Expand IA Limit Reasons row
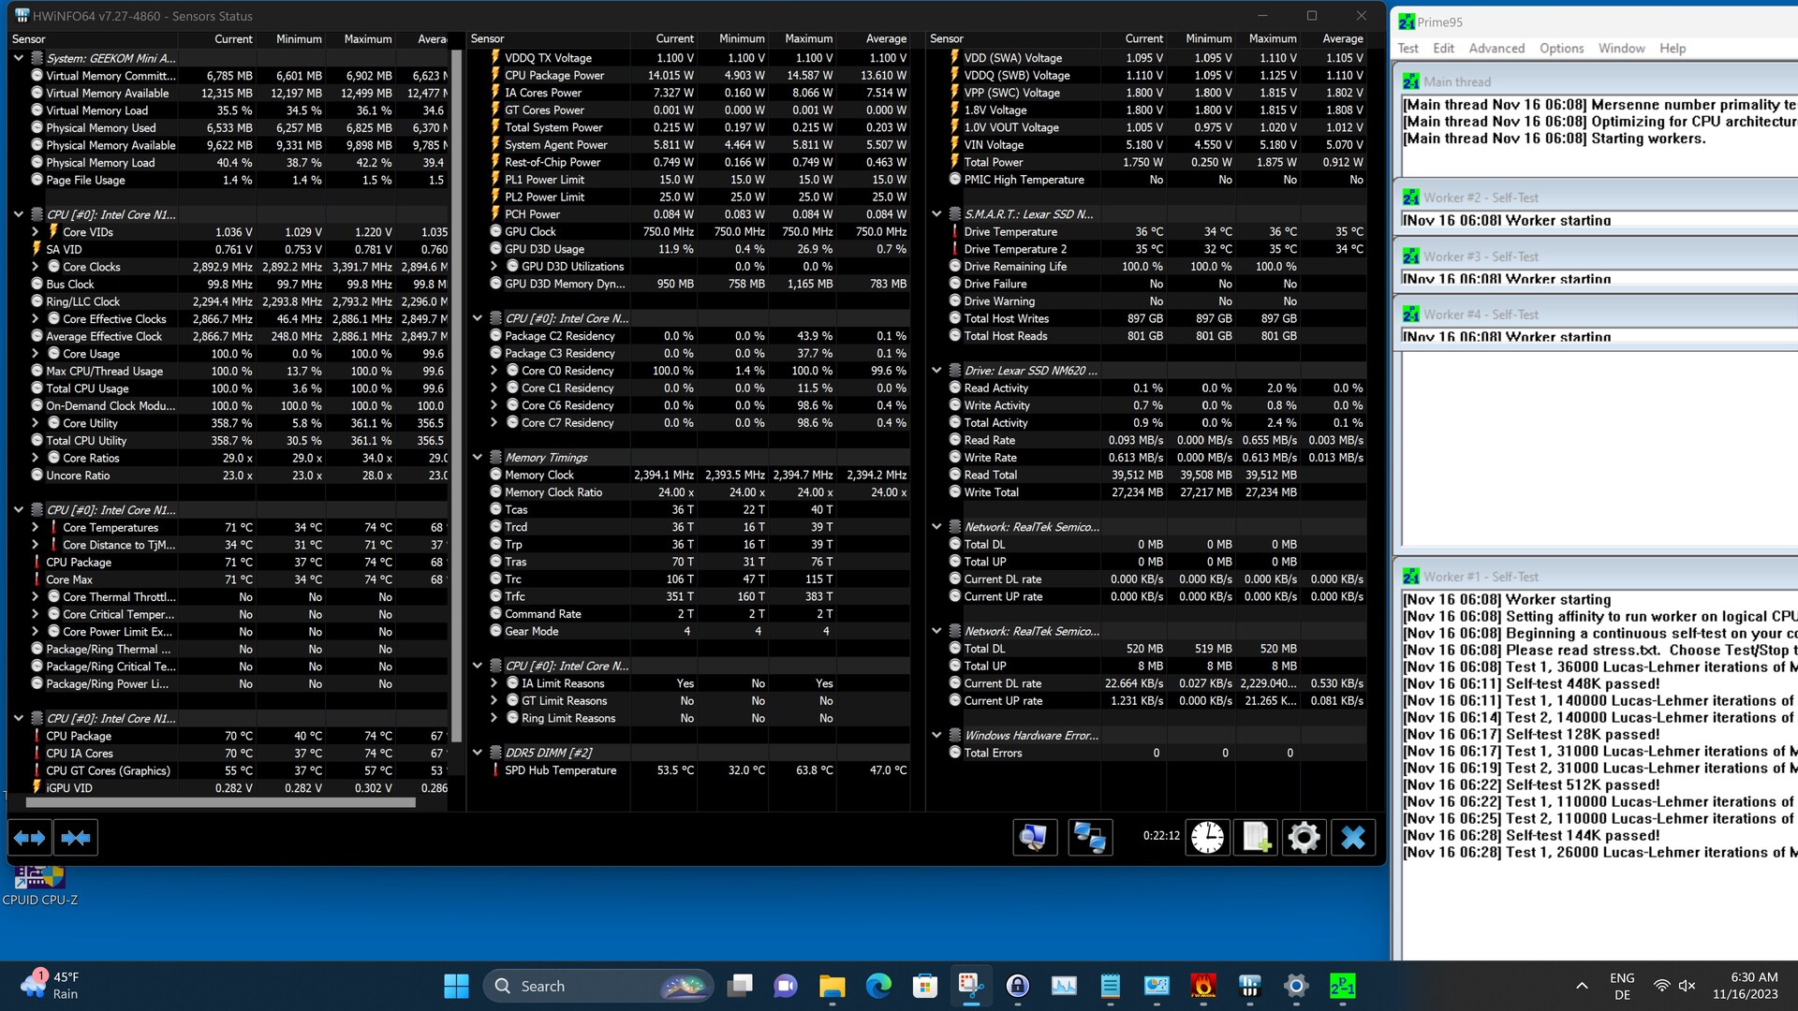 [494, 683]
